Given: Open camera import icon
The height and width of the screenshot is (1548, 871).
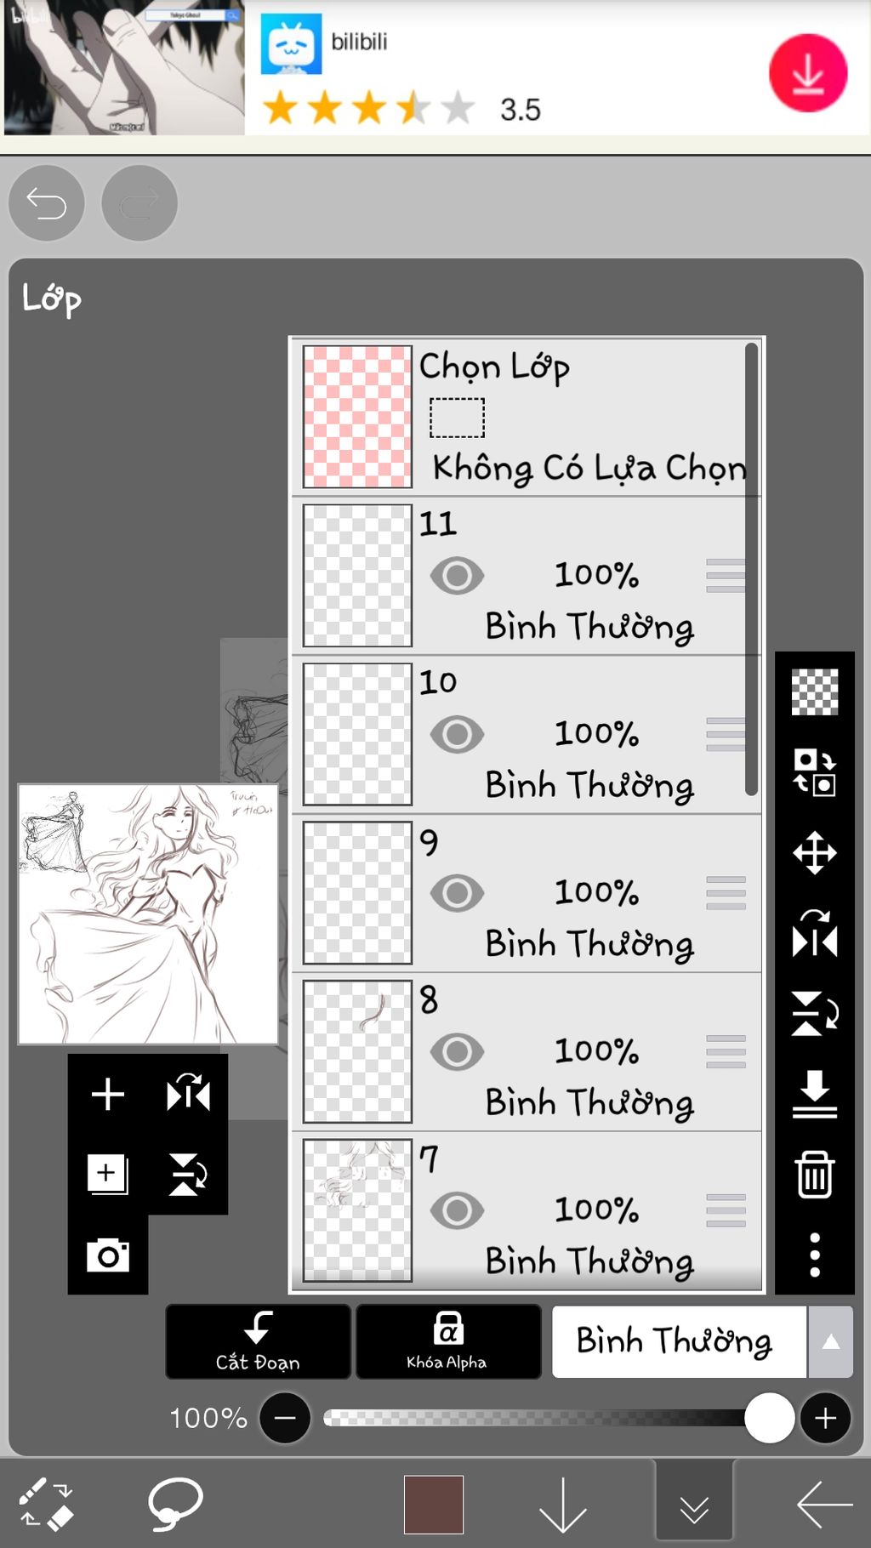Looking at the screenshot, I should 108,1255.
